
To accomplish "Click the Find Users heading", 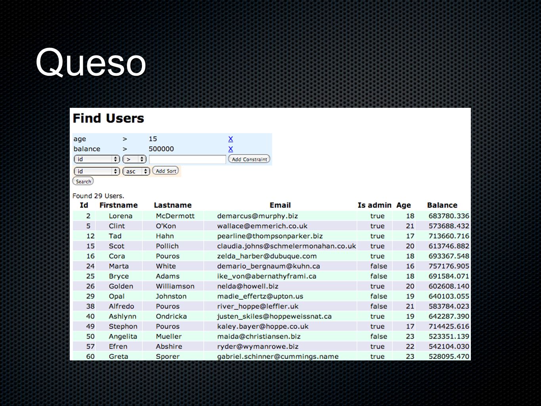I will coord(108,118).
